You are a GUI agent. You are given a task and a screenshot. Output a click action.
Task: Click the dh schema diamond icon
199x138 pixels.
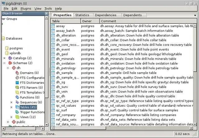[14, 68]
